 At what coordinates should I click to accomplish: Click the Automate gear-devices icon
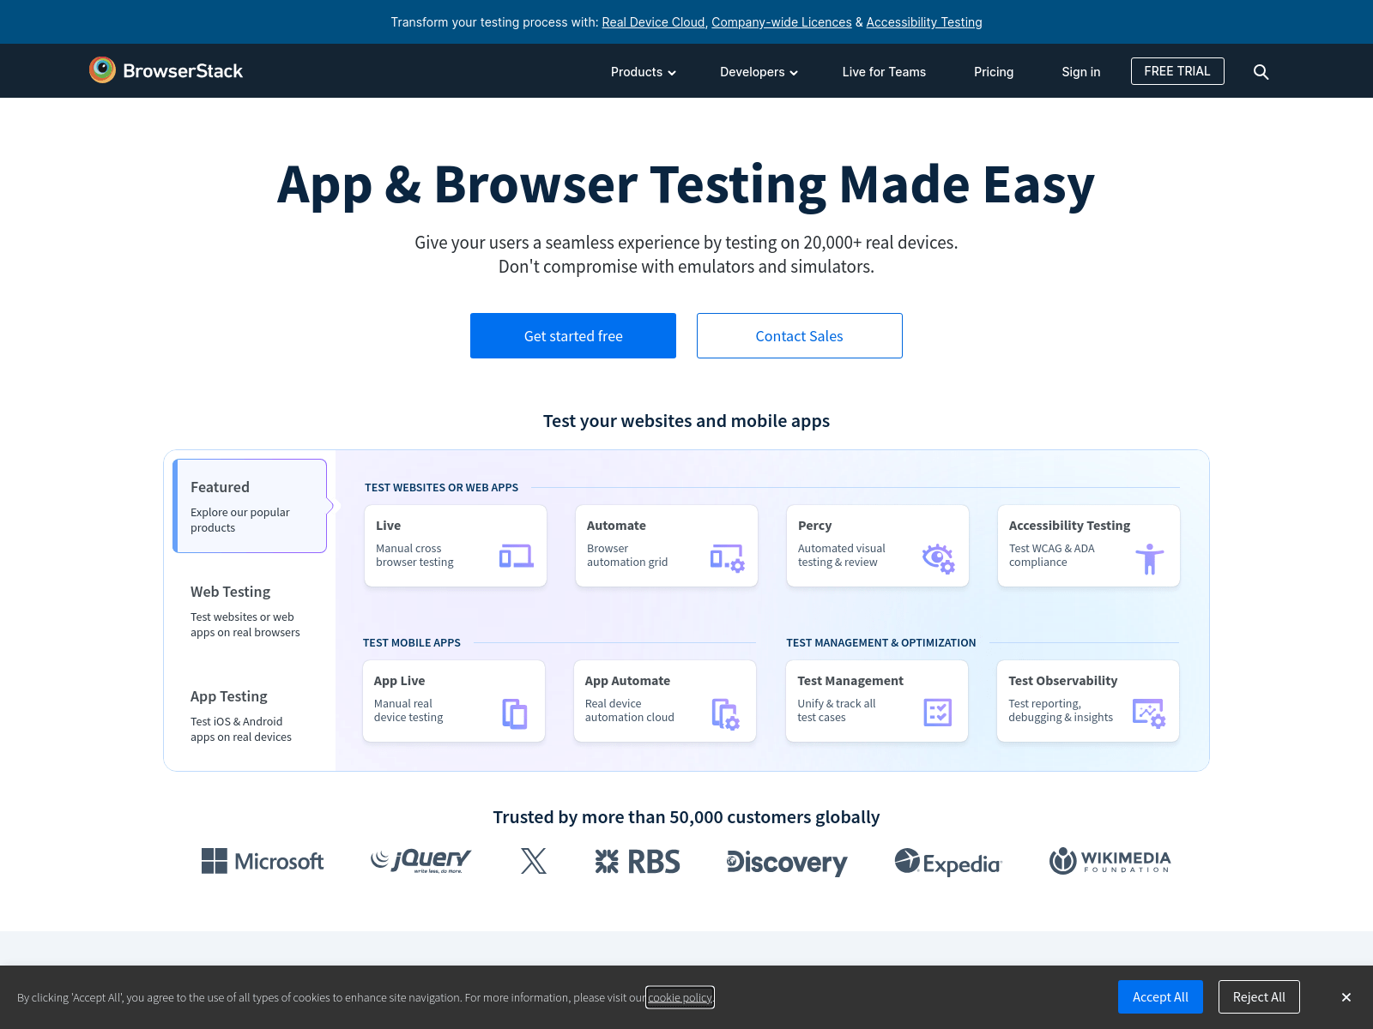point(727,557)
